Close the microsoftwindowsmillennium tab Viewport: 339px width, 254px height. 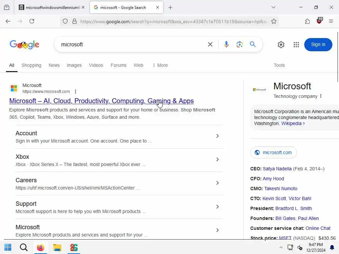tap(83, 7)
